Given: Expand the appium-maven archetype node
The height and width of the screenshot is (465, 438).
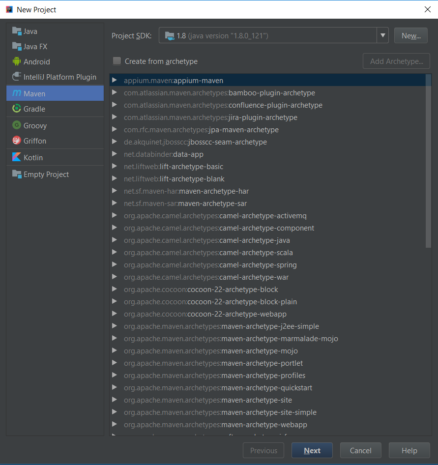Looking at the screenshot, I should click(115, 80).
